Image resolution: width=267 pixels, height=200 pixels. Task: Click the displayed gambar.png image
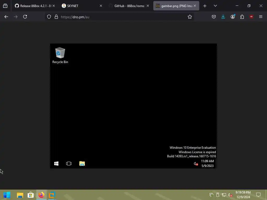pyautogui.click(x=133, y=106)
